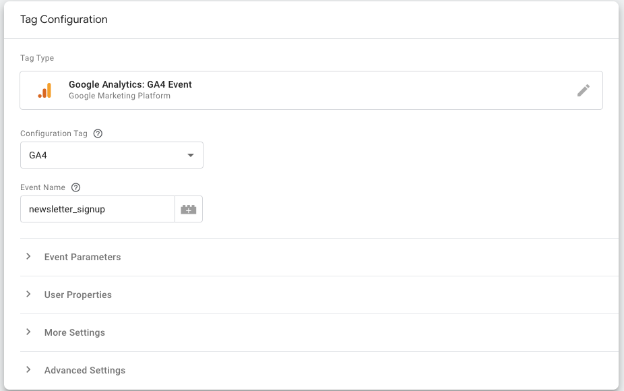The image size is (624, 391).
Task: Click the newsletter_signup Event Name field
Action: pos(98,210)
